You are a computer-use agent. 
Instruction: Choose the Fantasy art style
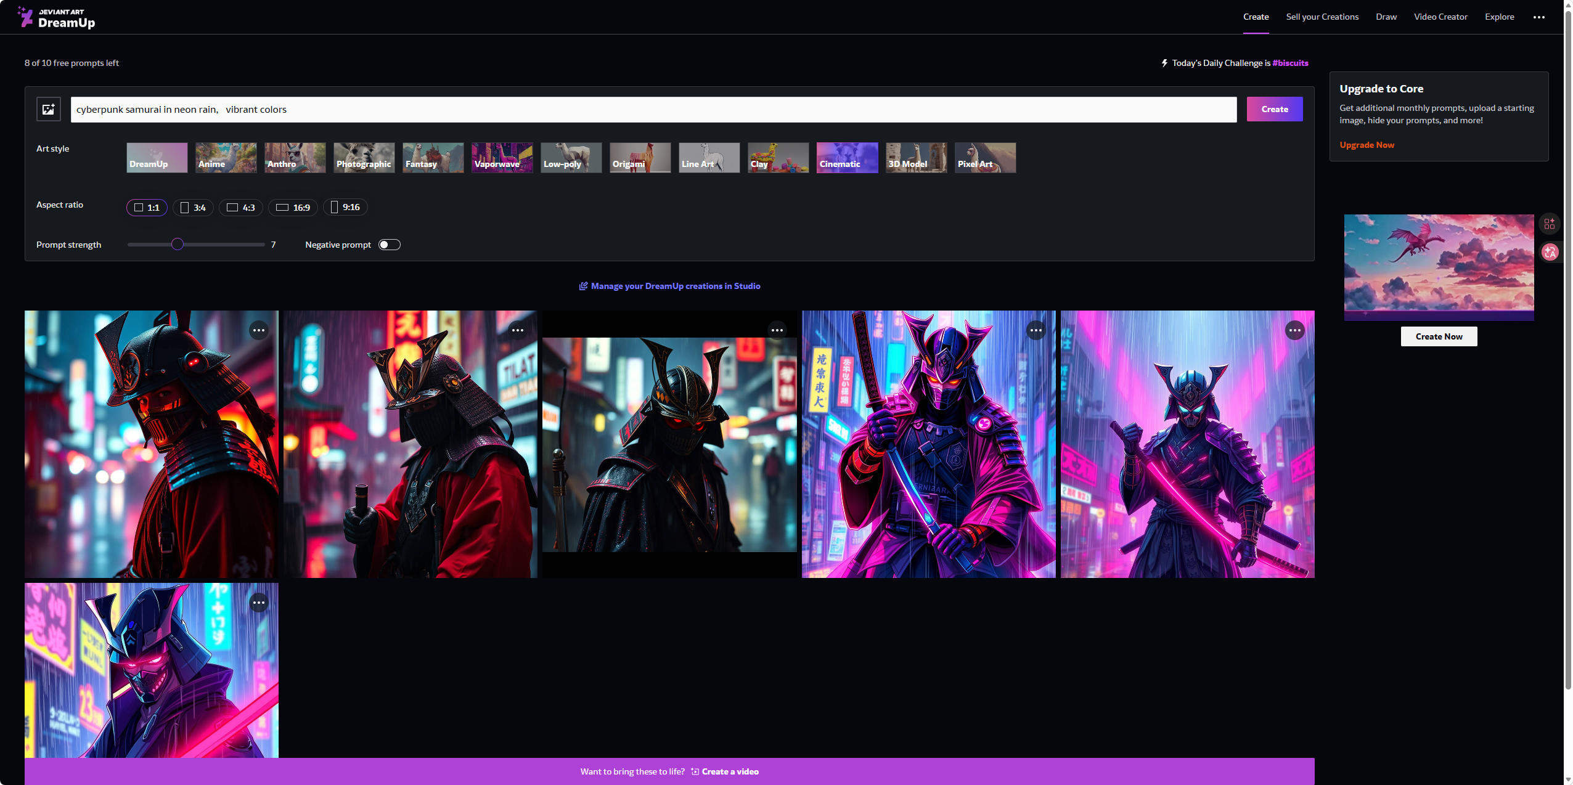tap(433, 158)
